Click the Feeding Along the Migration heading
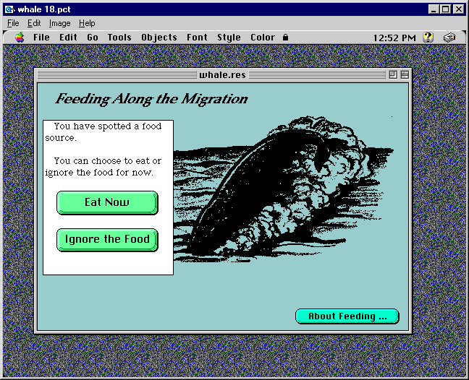Image resolution: width=469 pixels, height=380 pixels. click(x=152, y=99)
